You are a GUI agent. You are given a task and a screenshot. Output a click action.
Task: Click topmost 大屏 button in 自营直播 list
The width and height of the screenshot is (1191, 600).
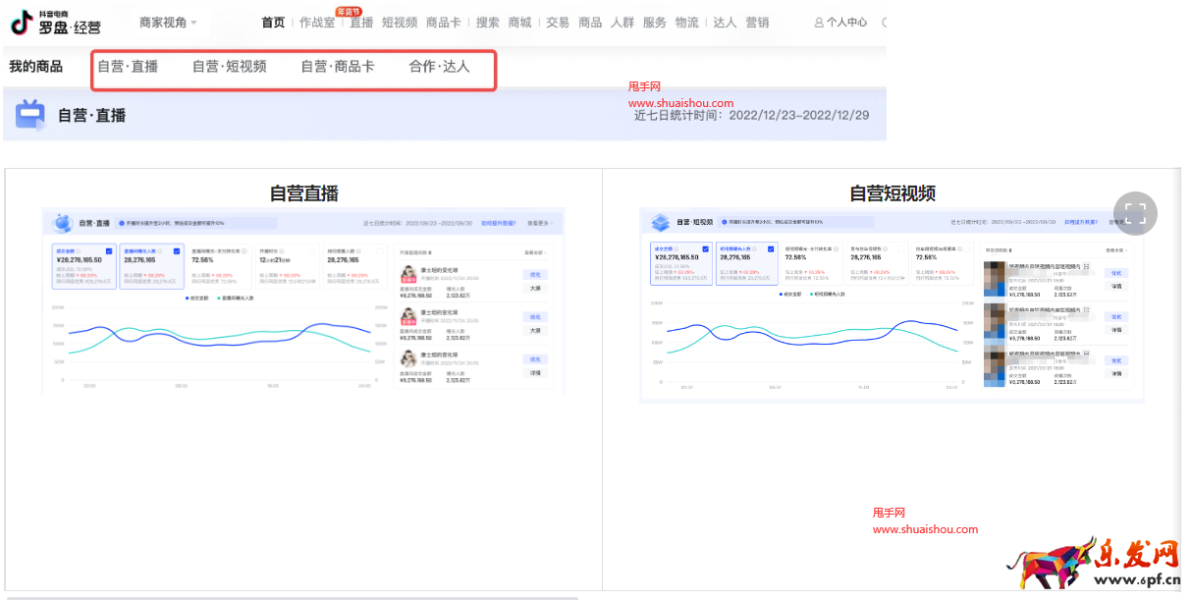point(535,288)
